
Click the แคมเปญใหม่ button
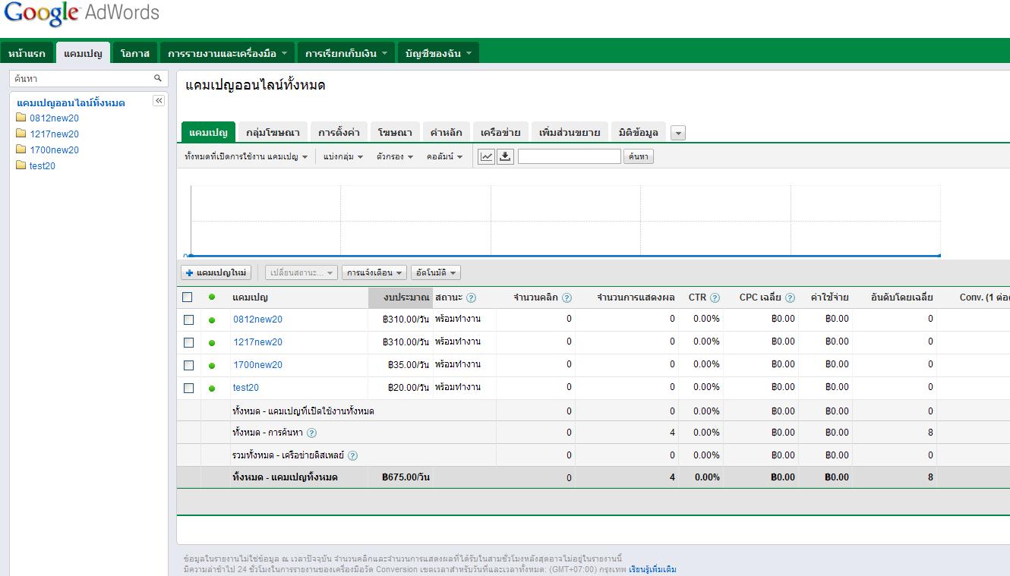216,272
